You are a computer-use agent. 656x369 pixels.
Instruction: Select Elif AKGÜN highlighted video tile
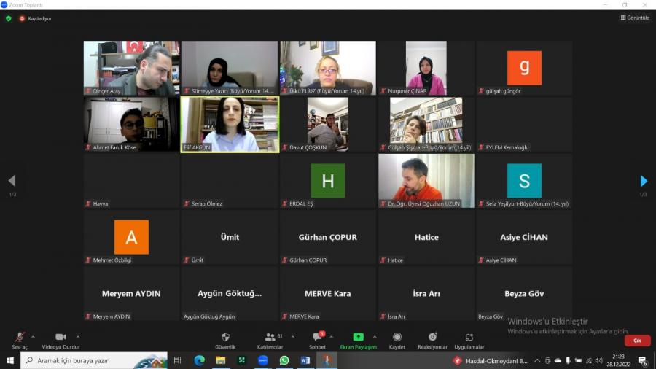[x=230, y=124]
